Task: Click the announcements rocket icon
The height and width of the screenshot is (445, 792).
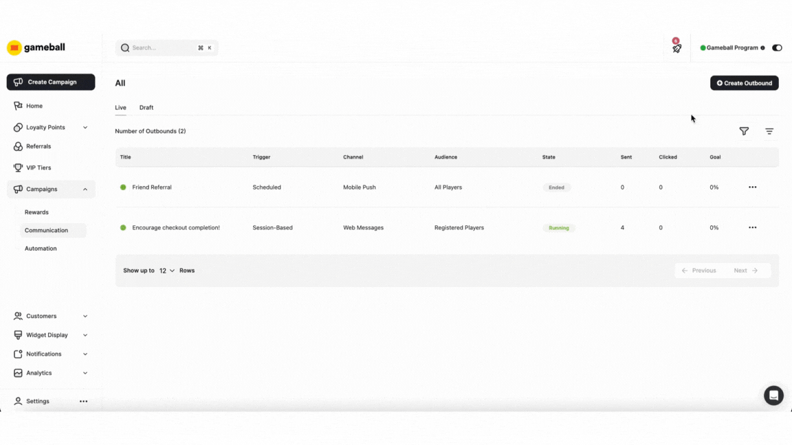Action: click(x=676, y=47)
